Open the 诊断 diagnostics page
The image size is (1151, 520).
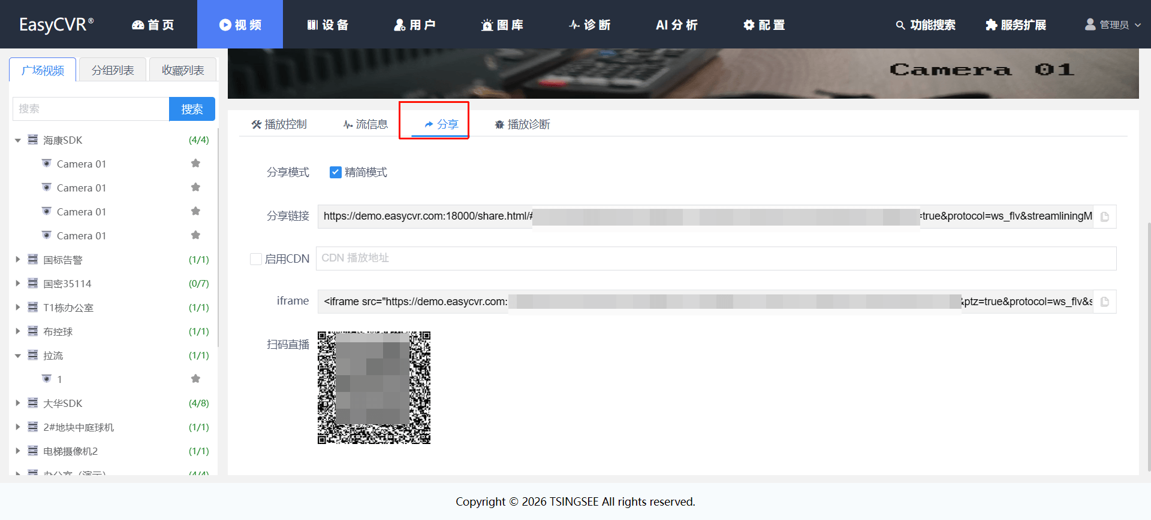point(590,25)
